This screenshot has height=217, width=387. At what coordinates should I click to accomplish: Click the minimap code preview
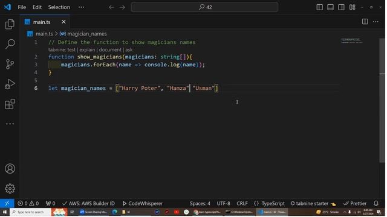click(x=351, y=40)
